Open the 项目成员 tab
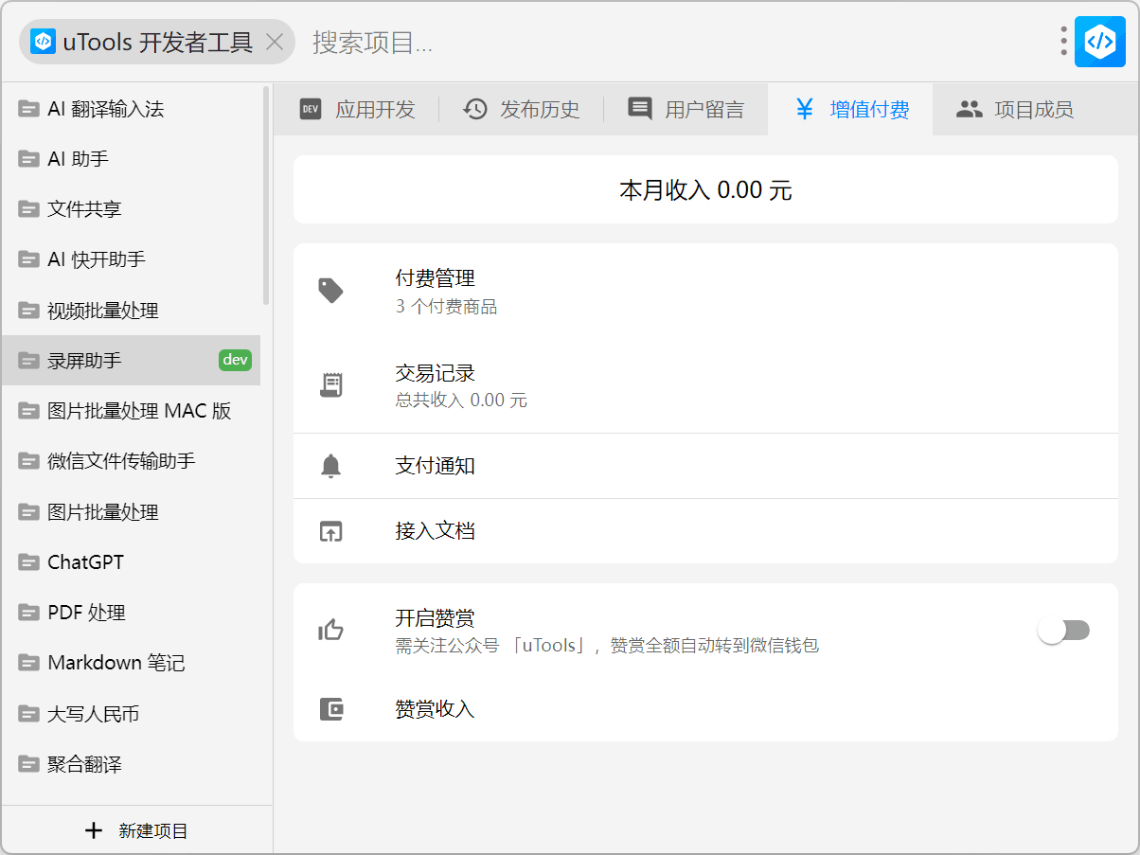Viewport: 1140px width, 855px height. click(x=1015, y=110)
